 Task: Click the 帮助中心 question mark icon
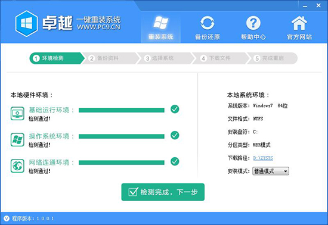253,23
